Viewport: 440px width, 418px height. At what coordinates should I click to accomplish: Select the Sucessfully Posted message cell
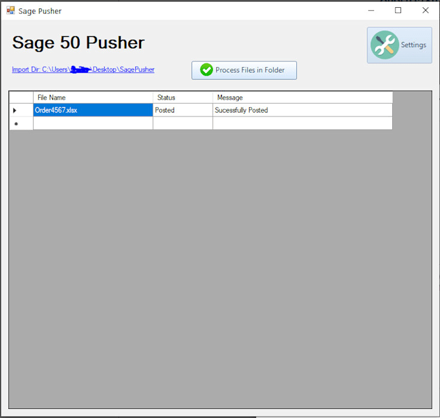303,110
